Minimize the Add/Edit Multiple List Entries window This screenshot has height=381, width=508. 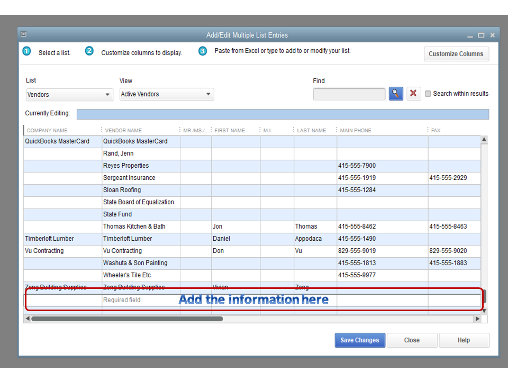(x=470, y=35)
